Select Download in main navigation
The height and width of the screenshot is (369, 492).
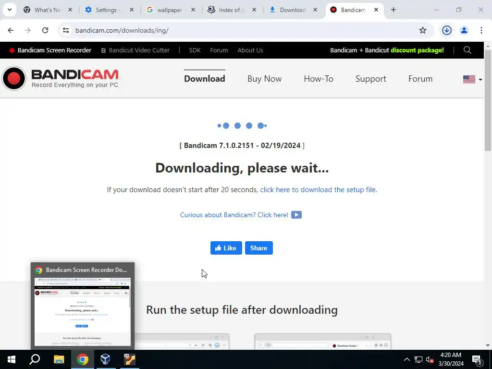[204, 79]
